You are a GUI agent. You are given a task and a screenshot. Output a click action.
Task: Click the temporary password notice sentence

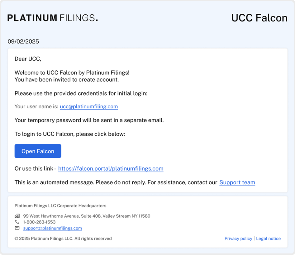[x=89, y=120]
